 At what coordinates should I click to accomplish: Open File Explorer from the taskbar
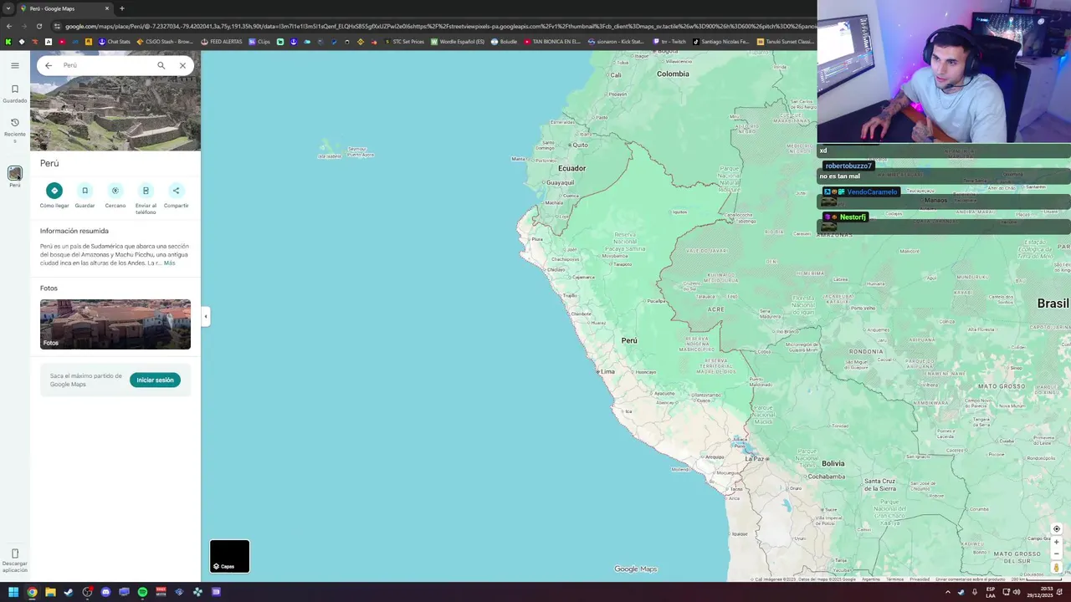50,592
